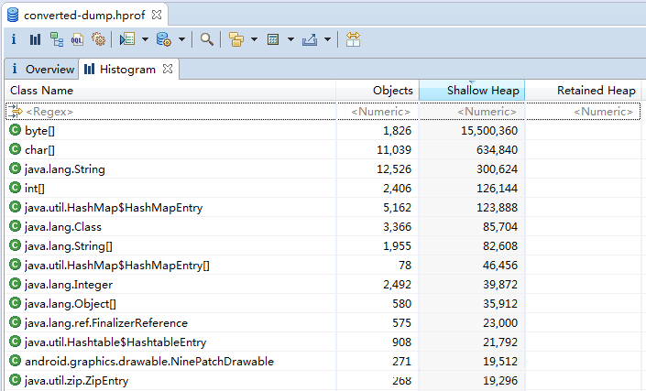Click the Regex class name filter field
This screenshot has width=646, height=391.
[x=171, y=112]
